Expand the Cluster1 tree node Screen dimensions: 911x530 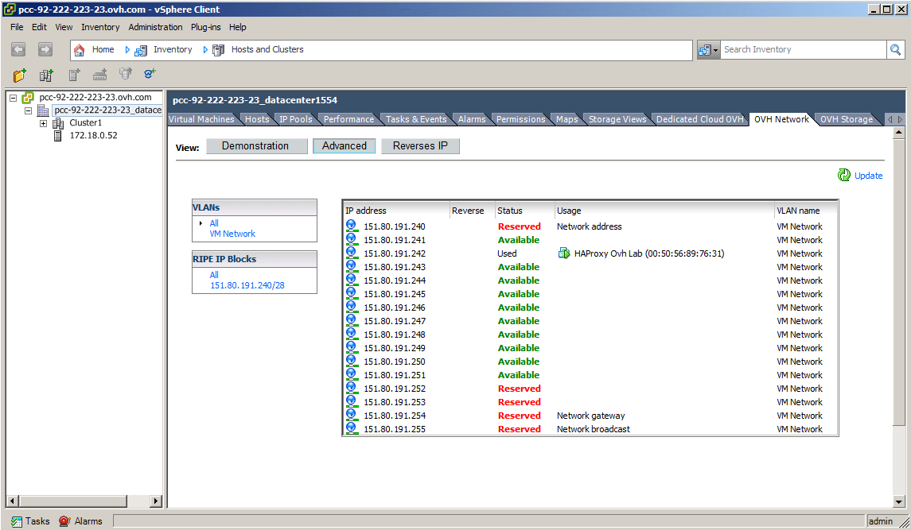tap(43, 123)
